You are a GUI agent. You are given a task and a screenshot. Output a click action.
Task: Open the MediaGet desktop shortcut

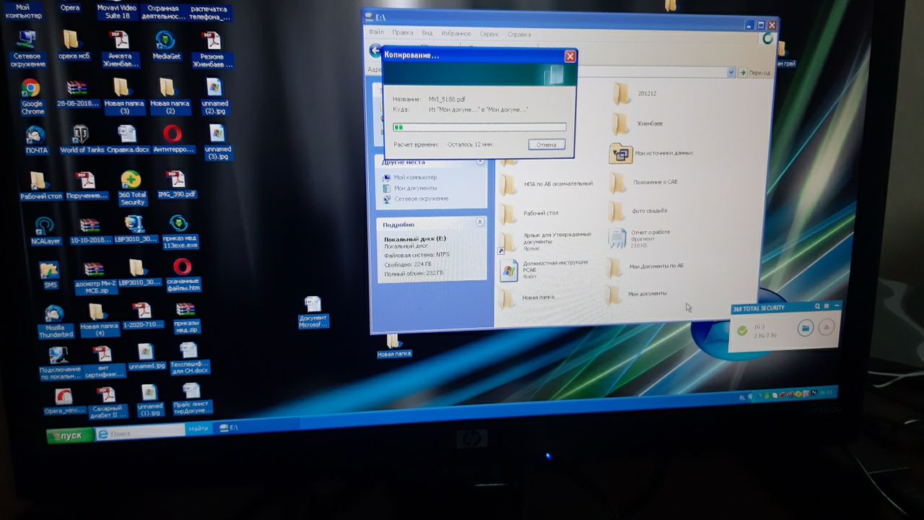pos(165,45)
